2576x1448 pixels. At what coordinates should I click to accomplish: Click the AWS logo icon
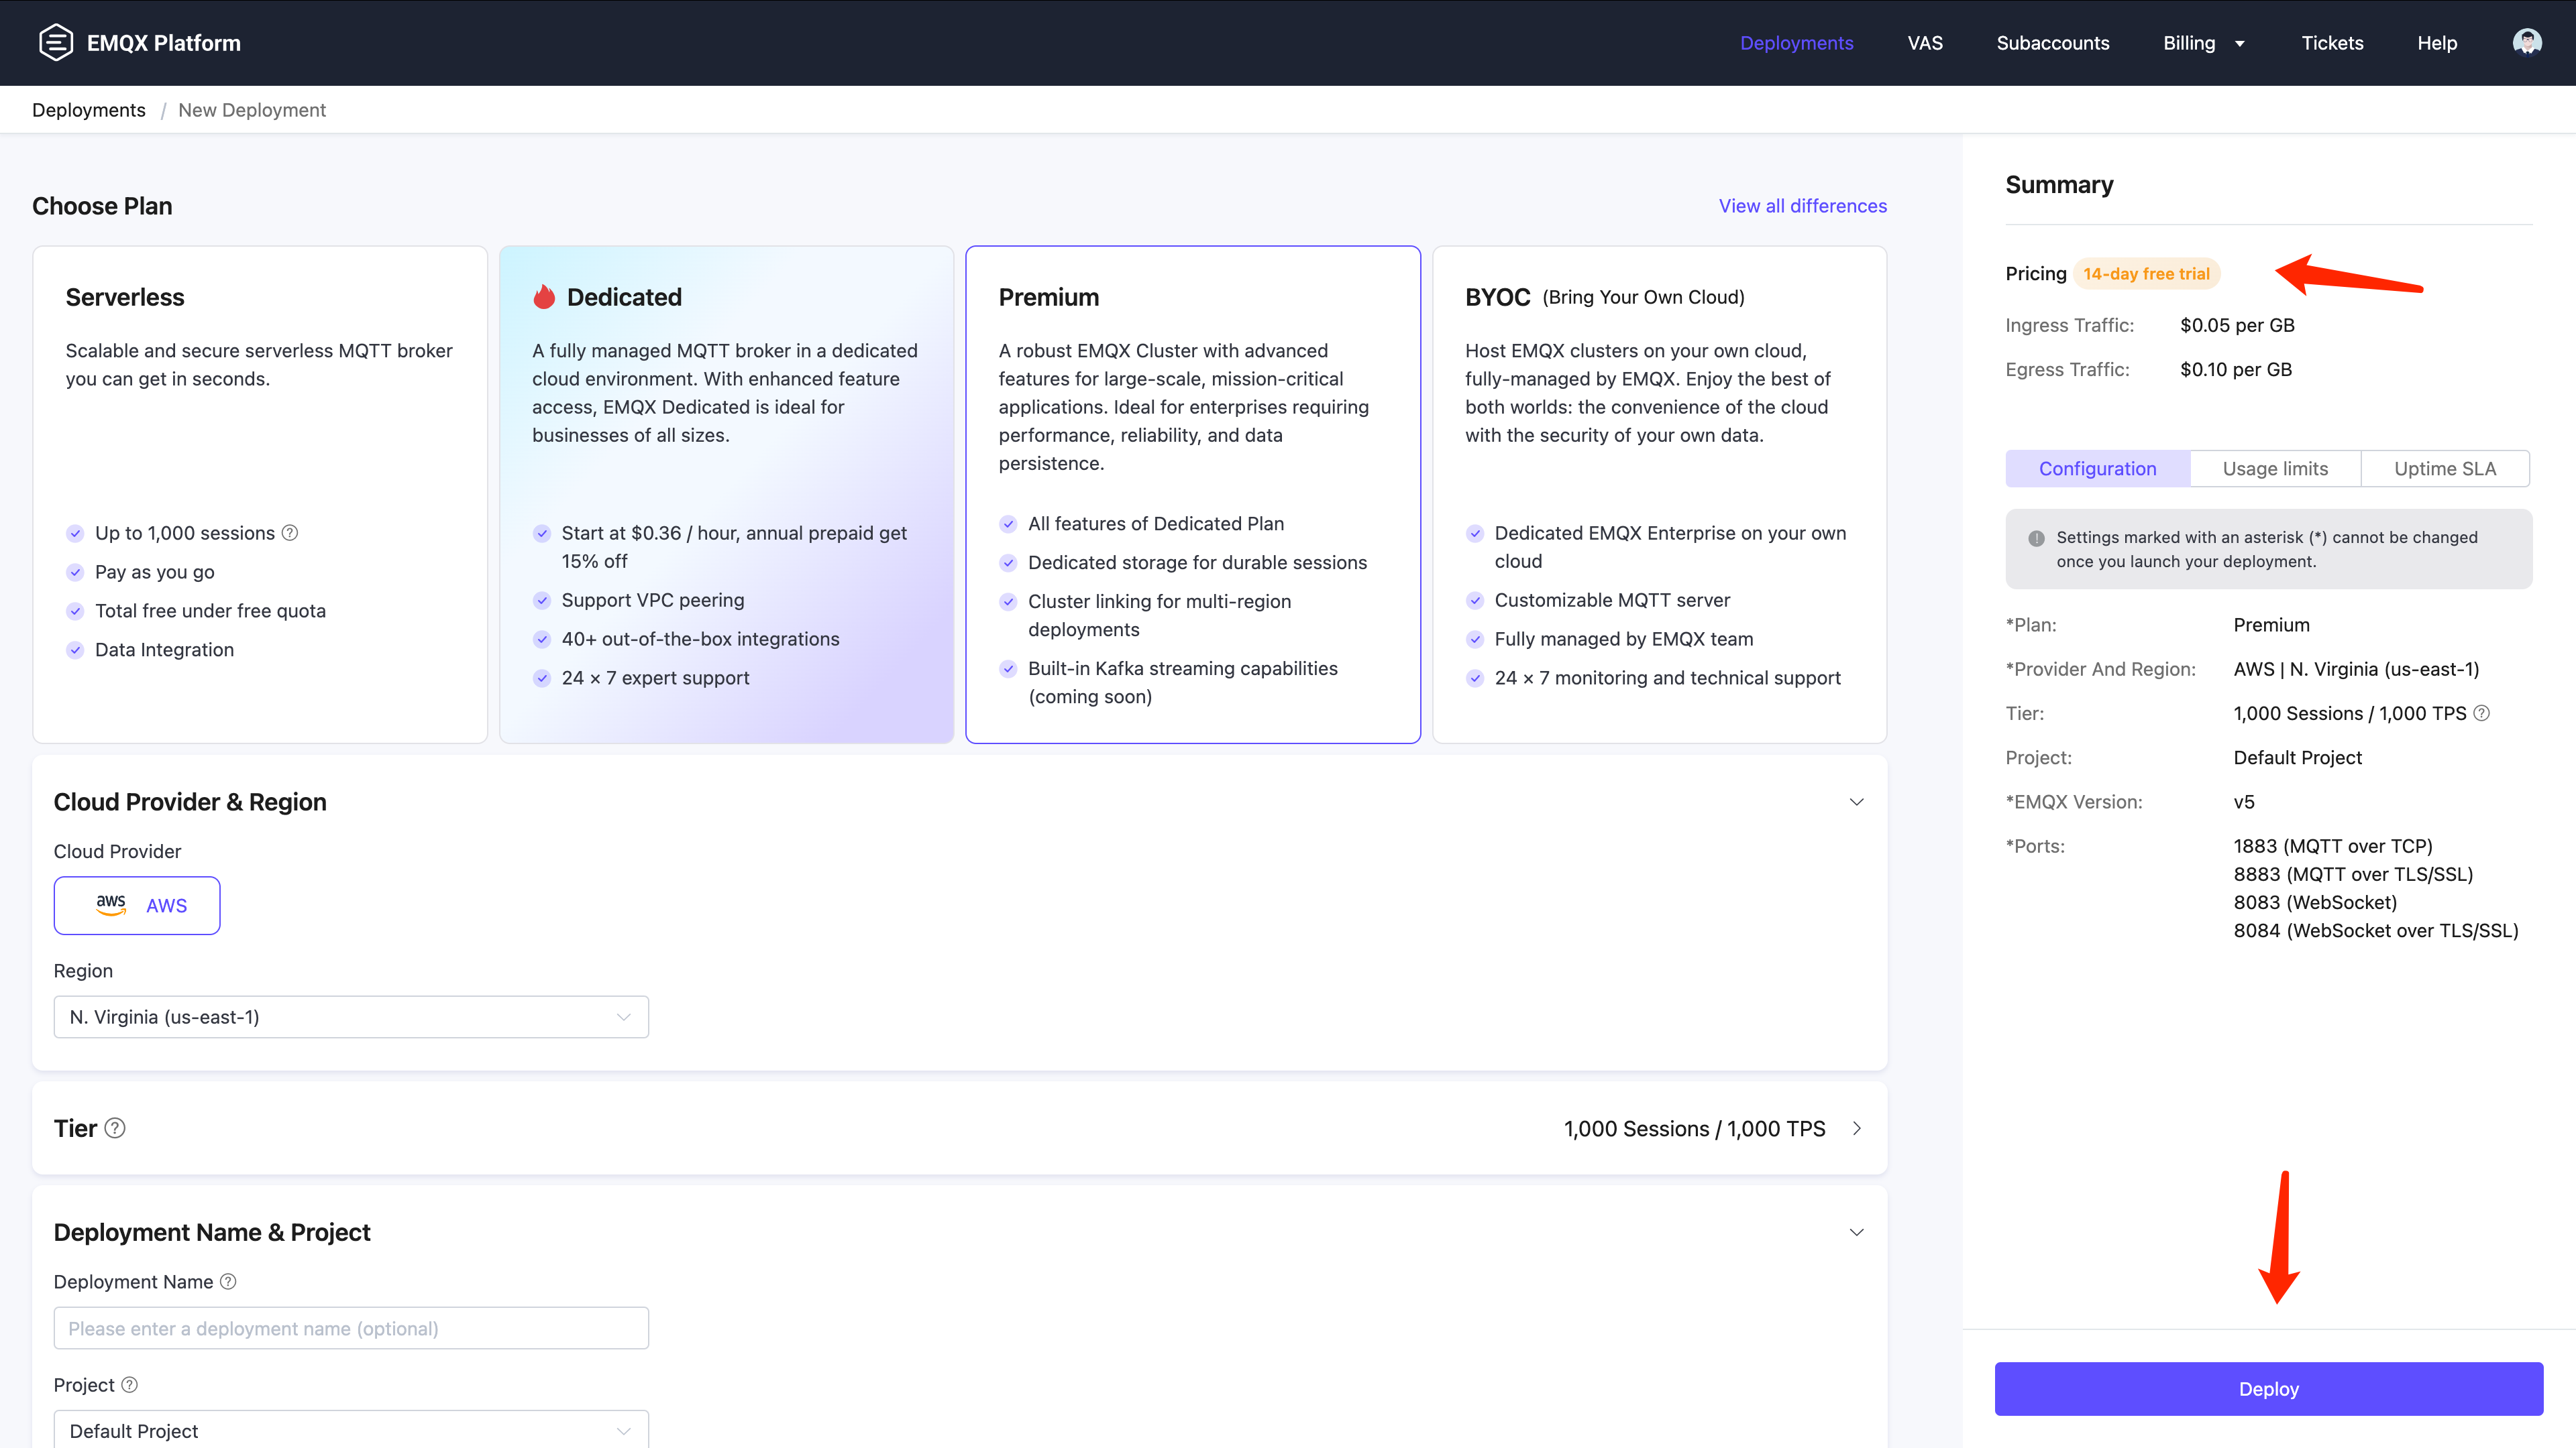coord(111,906)
